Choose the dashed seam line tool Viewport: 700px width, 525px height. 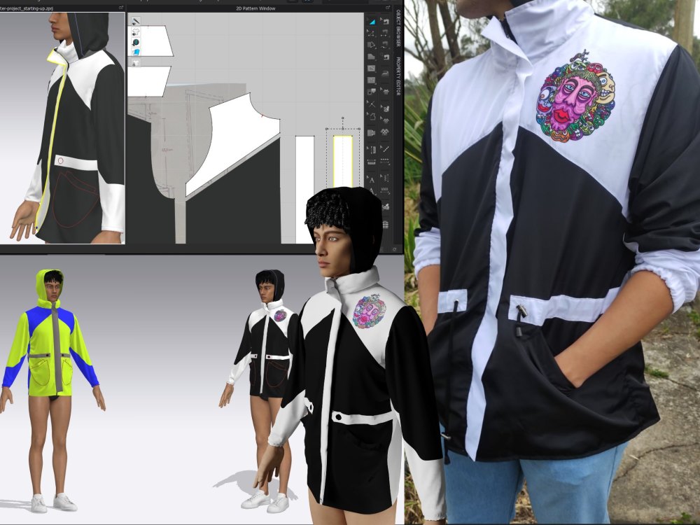click(385, 162)
